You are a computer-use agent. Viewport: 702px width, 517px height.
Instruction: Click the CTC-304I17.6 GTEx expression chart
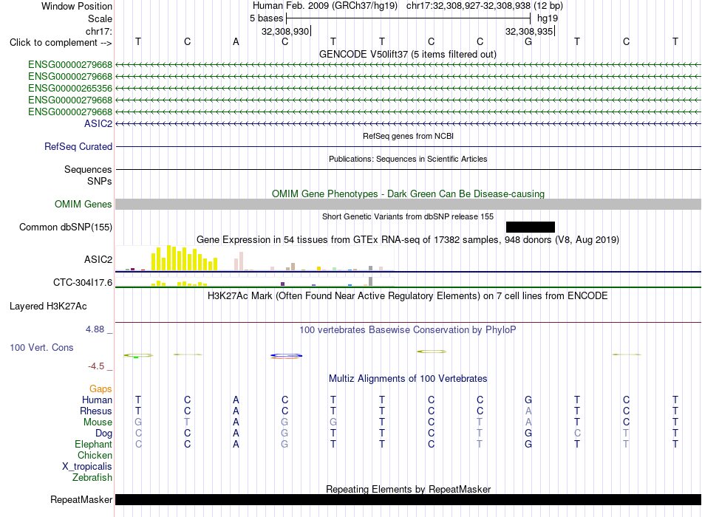point(255,281)
